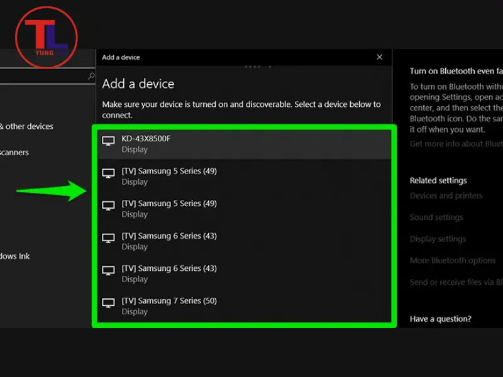Open More Bluetooth options

452,261
